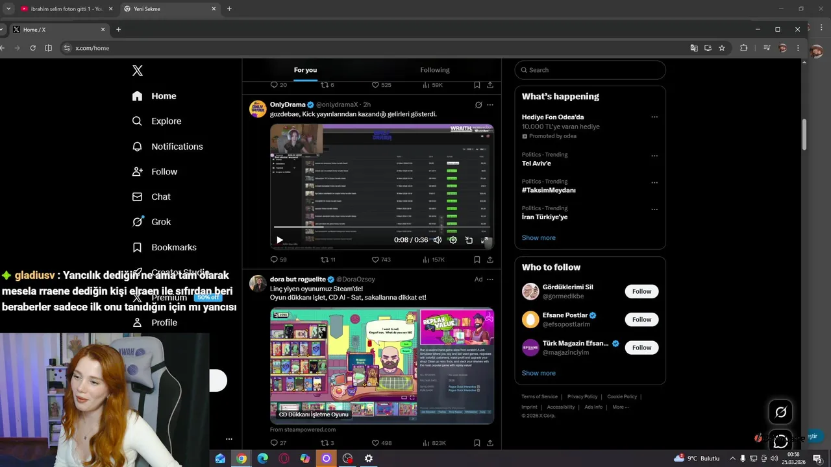Open Notifications in the sidebar
The width and height of the screenshot is (831, 467).
(x=167, y=147)
